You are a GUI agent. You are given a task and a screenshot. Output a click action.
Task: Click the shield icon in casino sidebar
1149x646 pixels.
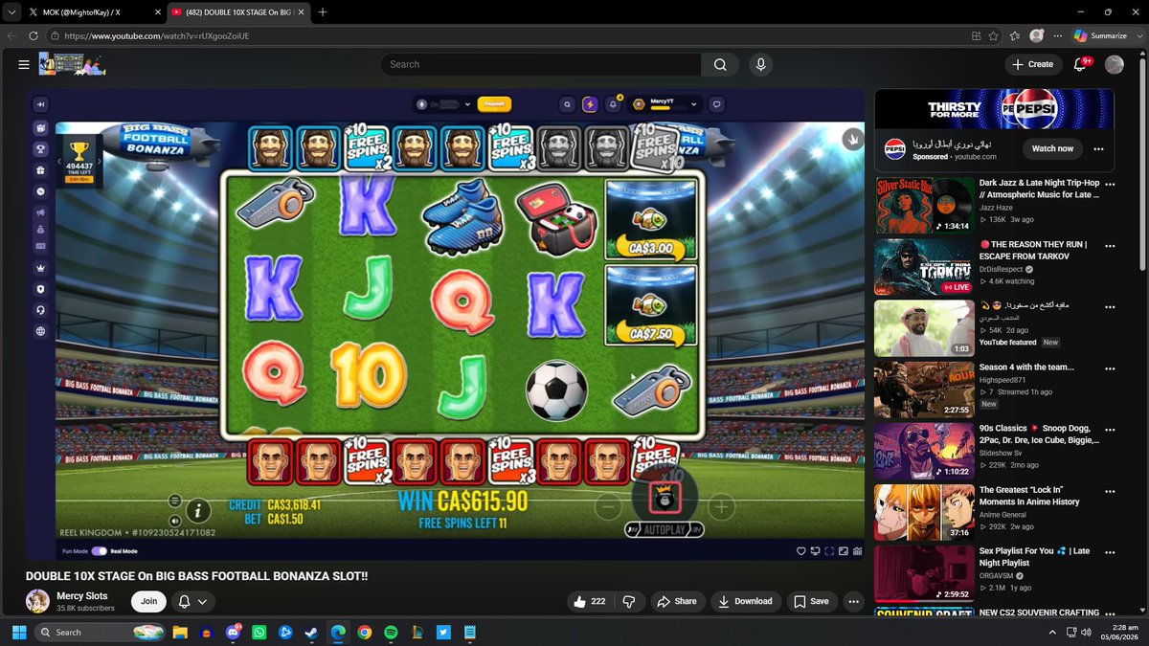click(41, 289)
